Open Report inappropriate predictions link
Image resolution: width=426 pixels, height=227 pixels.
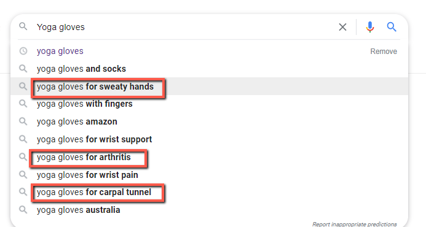click(354, 224)
